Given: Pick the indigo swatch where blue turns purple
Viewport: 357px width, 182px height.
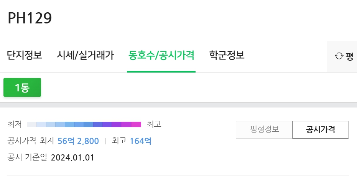Looking at the screenshot, I should [x=97, y=124].
